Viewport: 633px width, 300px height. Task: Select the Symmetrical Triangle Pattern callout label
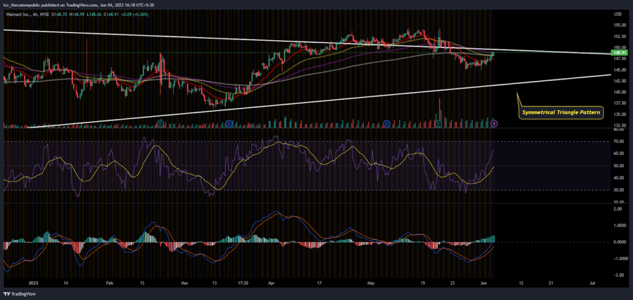[561, 111]
